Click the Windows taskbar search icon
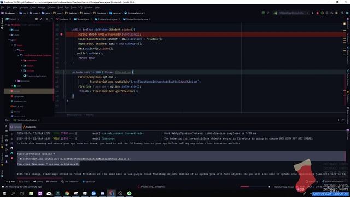This screenshot has width=350, height=197. [x=13, y=193]
